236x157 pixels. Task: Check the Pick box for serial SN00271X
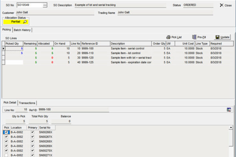click(x=6, y=155)
